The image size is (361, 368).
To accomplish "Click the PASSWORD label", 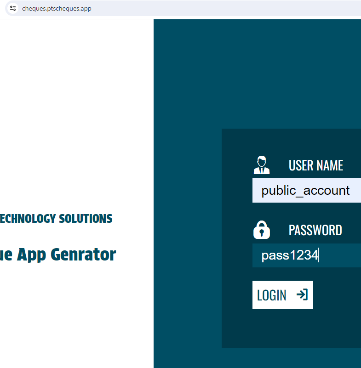I will click(315, 230).
